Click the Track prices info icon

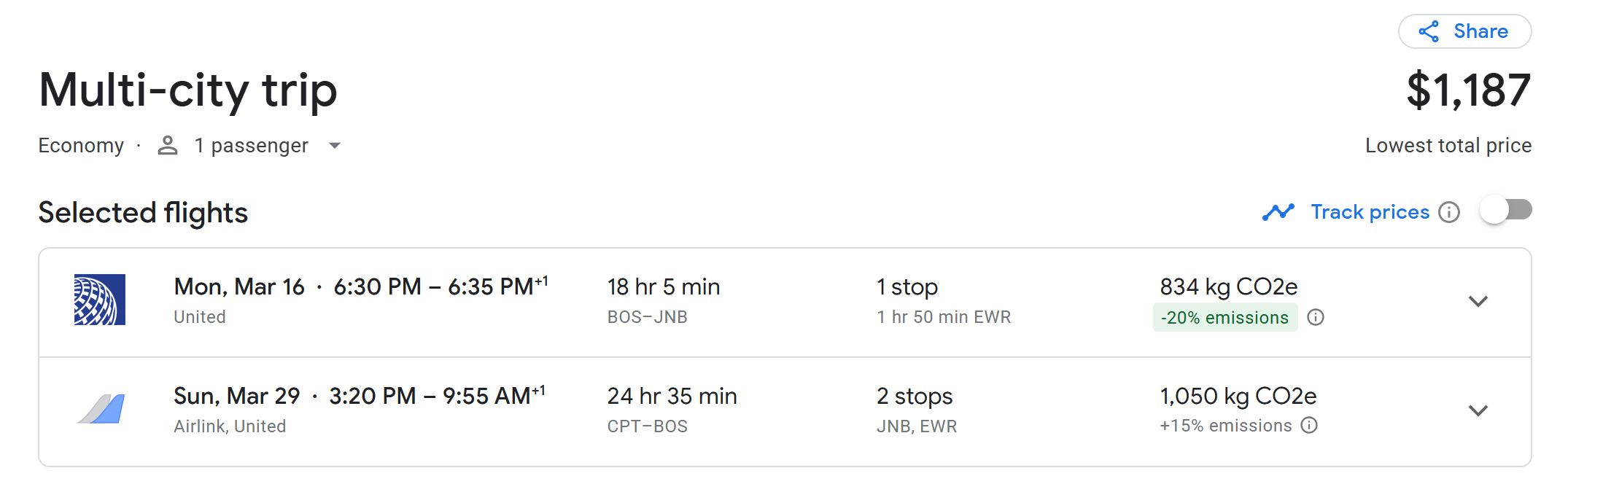click(x=1449, y=212)
